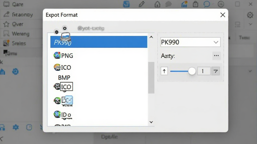This screenshot has height=144, width=257.
Task: Click the icon beside the first ICO entry
Action: pos(57,67)
